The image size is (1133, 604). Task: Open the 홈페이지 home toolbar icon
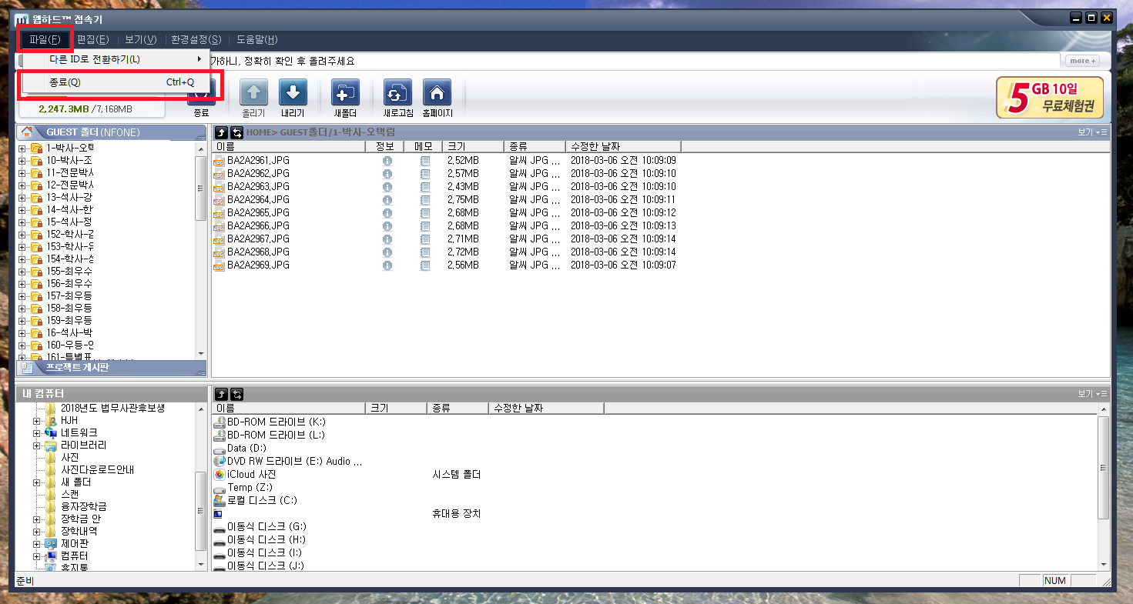point(437,93)
